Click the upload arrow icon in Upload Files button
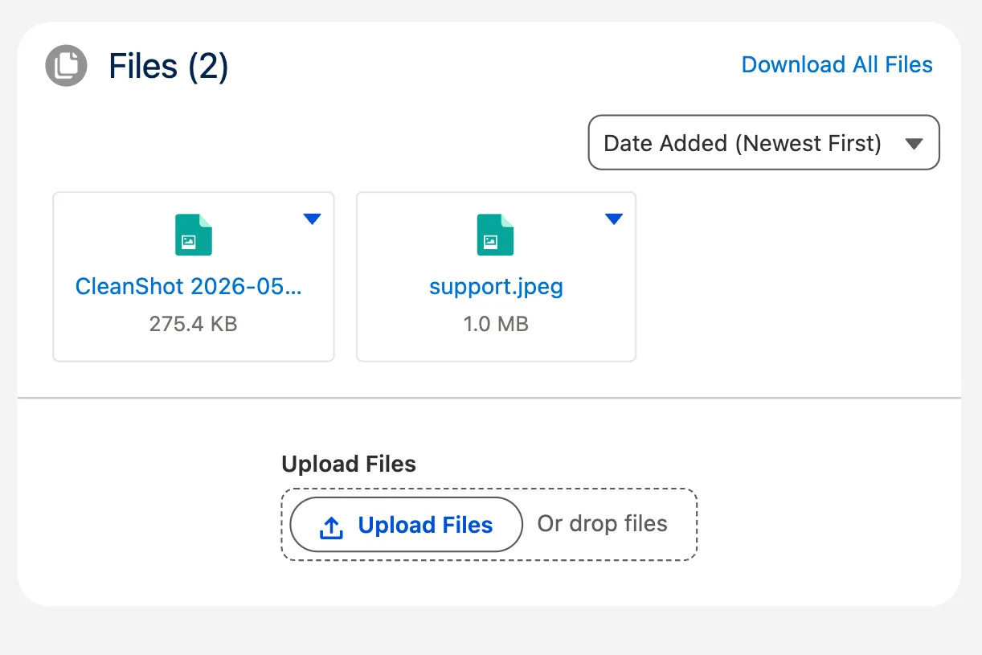The height and width of the screenshot is (655, 982). click(331, 527)
